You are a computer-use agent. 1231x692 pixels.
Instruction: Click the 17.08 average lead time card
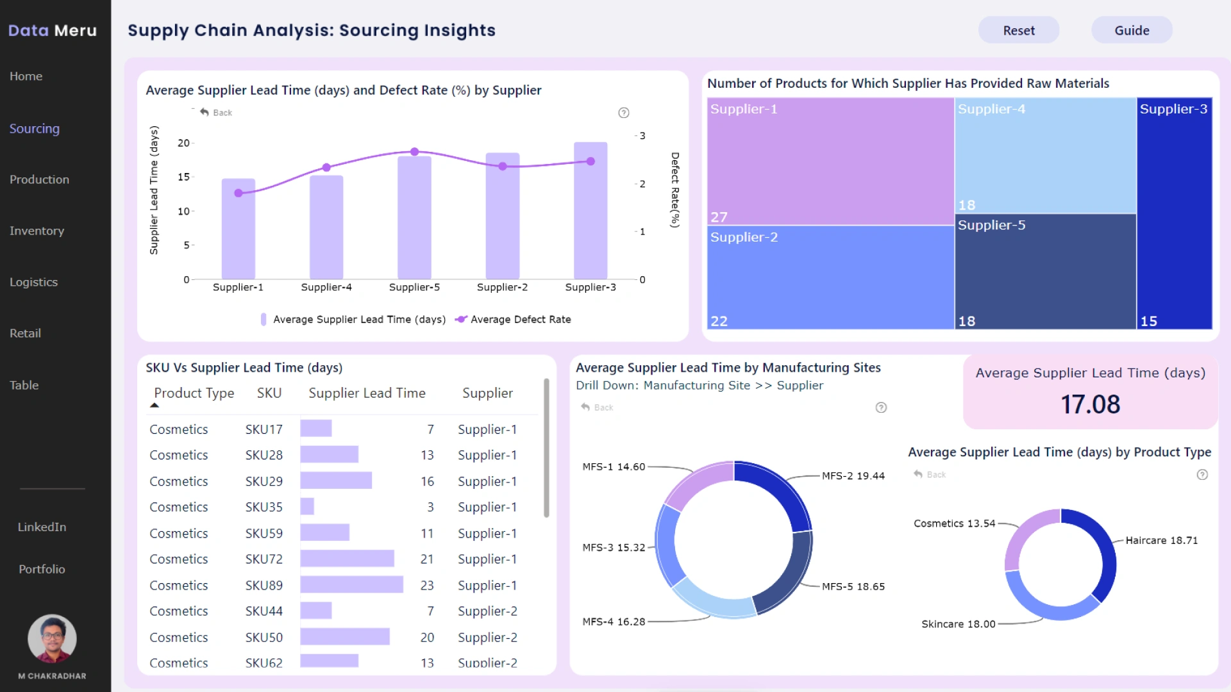[1090, 392]
